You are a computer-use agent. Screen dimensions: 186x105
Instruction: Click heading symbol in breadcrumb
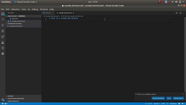click(x=72, y=16)
